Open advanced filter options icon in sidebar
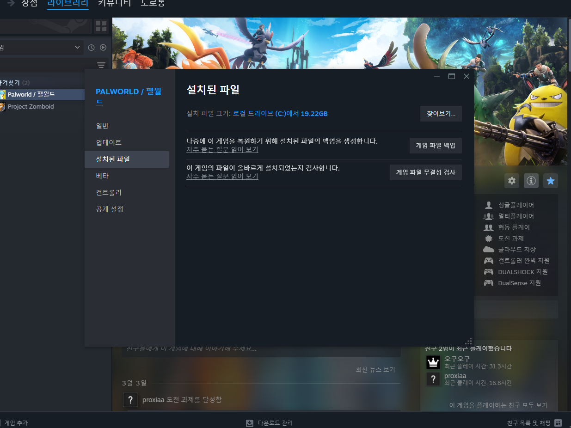This screenshot has width=571, height=428. [x=101, y=65]
